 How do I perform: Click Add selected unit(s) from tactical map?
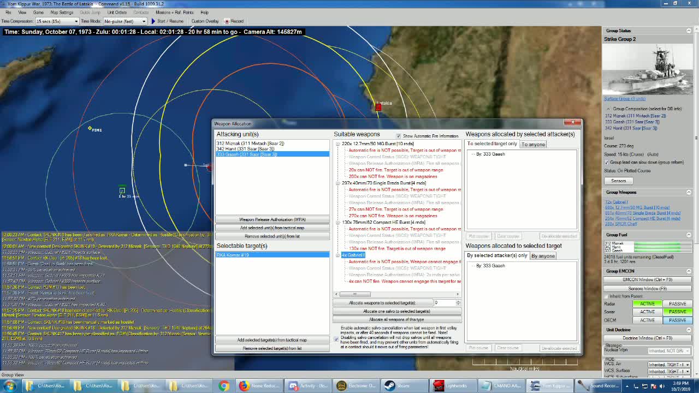273,228
